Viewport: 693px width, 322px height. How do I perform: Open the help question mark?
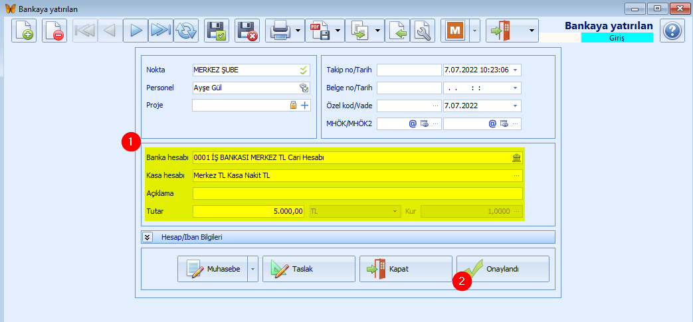coord(672,31)
